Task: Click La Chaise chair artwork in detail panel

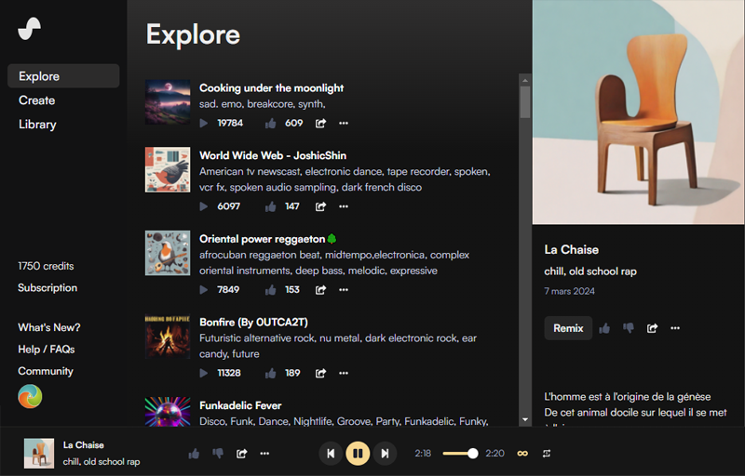Action: coord(638,112)
